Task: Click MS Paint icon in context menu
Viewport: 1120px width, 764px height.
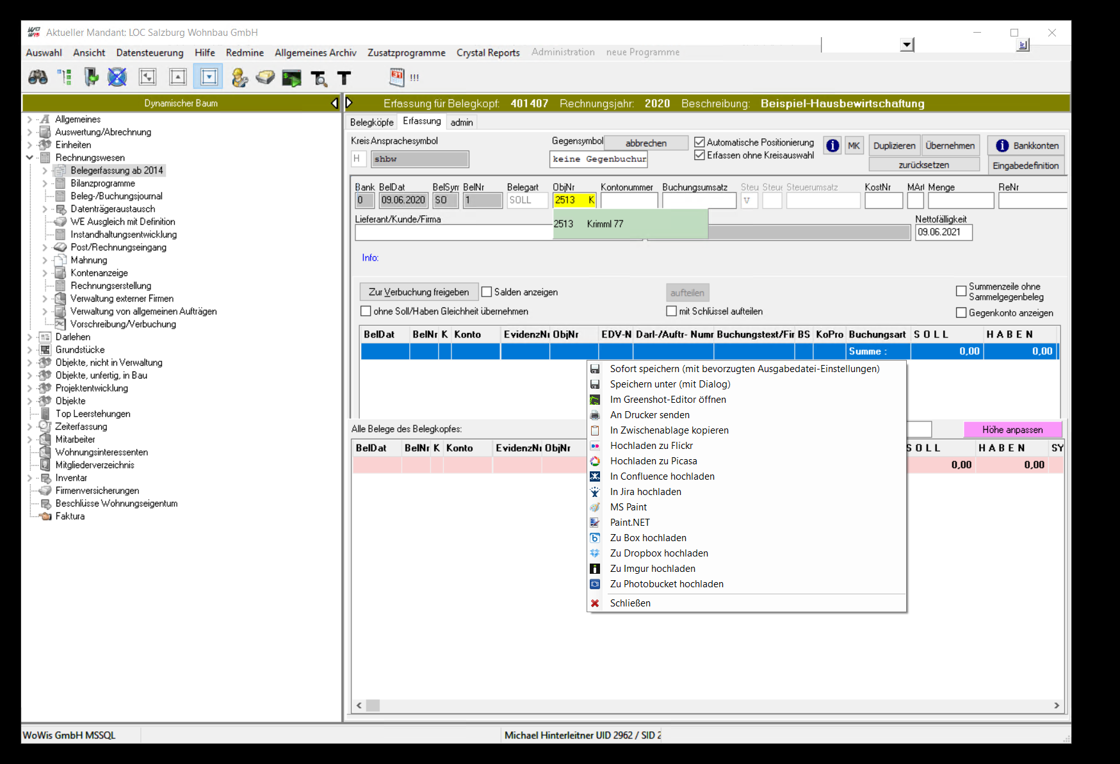Action: click(x=595, y=507)
